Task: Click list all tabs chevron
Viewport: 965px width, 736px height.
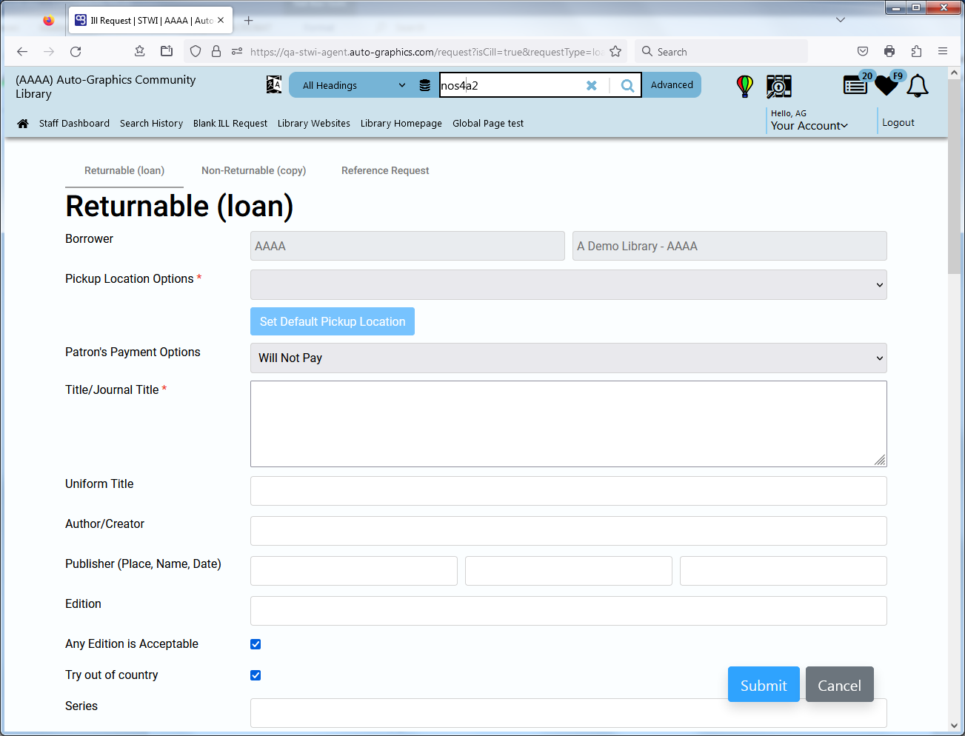Action: [x=841, y=20]
